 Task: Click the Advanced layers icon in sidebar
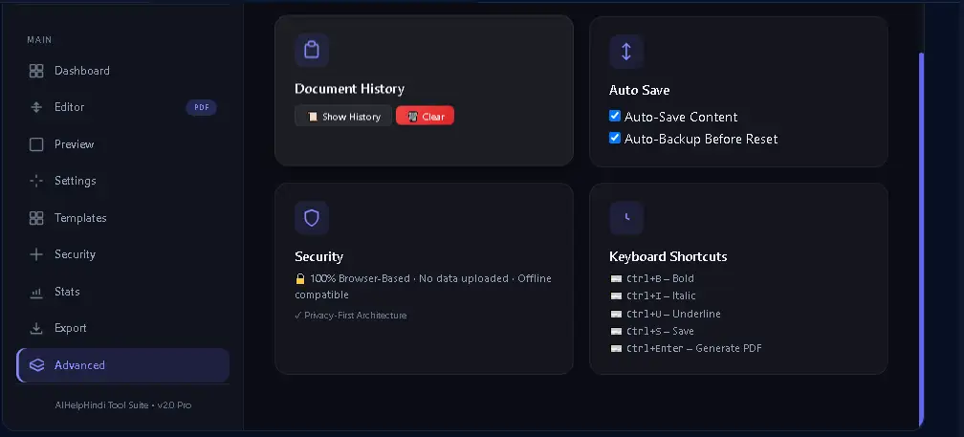(x=36, y=365)
